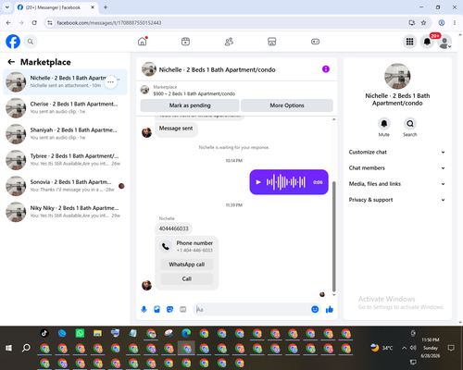
Task: Attach a file with the photo icon
Action: (156, 309)
